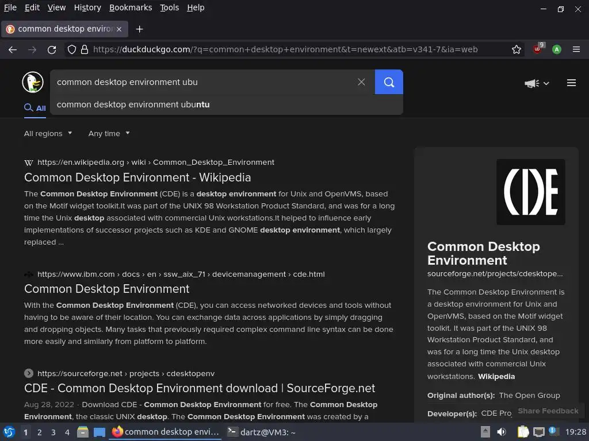Open the network tray icon
Screen dimensions: 589x441
pos(539,432)
